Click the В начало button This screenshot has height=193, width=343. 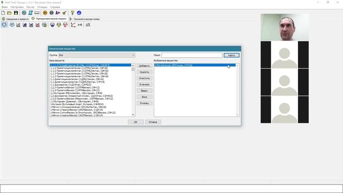pyautogui.click(x=144, y=85)
